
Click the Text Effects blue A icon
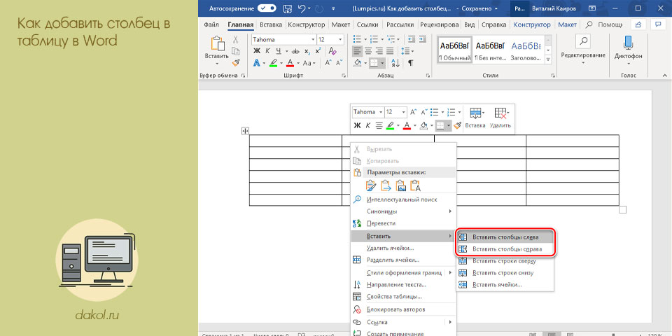[x=257, y=63]
